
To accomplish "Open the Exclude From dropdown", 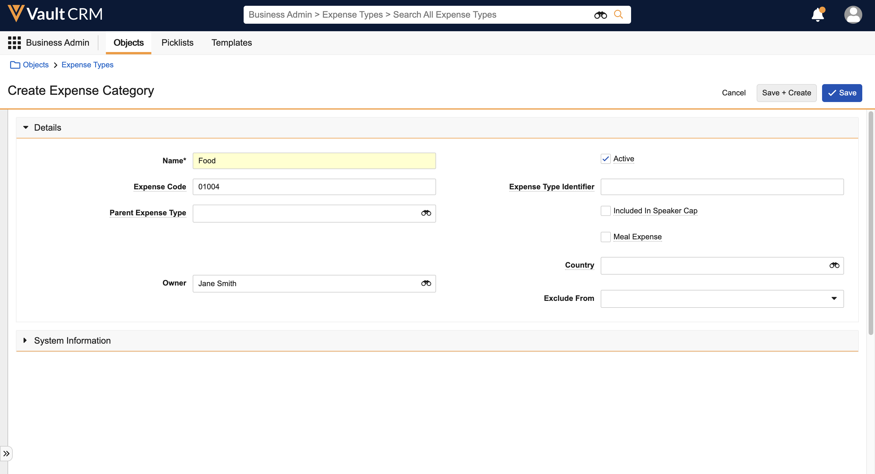I will pos(722,299).
